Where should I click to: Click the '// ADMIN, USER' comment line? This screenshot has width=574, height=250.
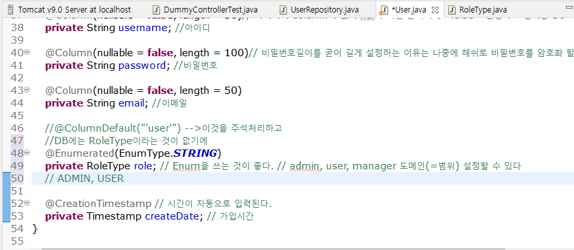[85, 179]
